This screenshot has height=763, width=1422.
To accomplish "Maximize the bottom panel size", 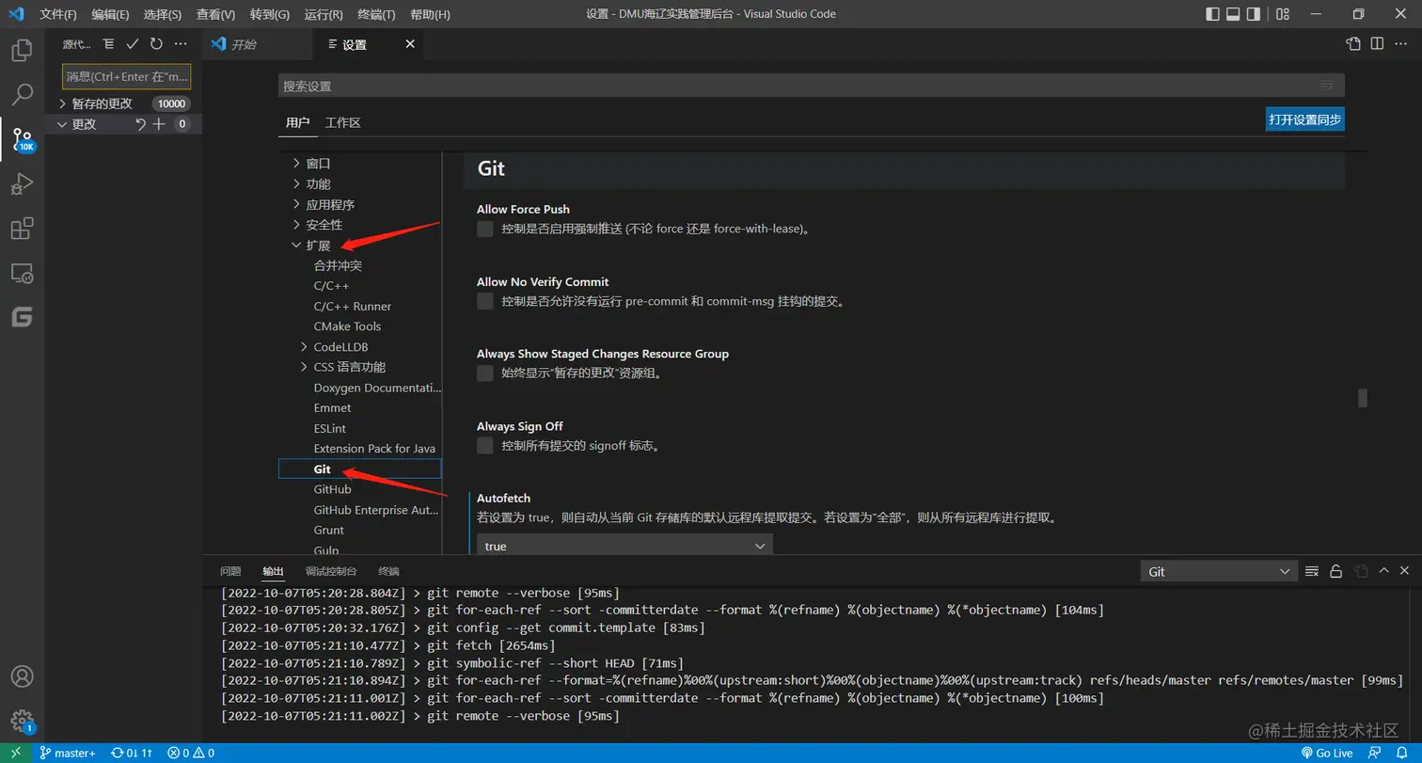I will click(x=1383, y=571).
